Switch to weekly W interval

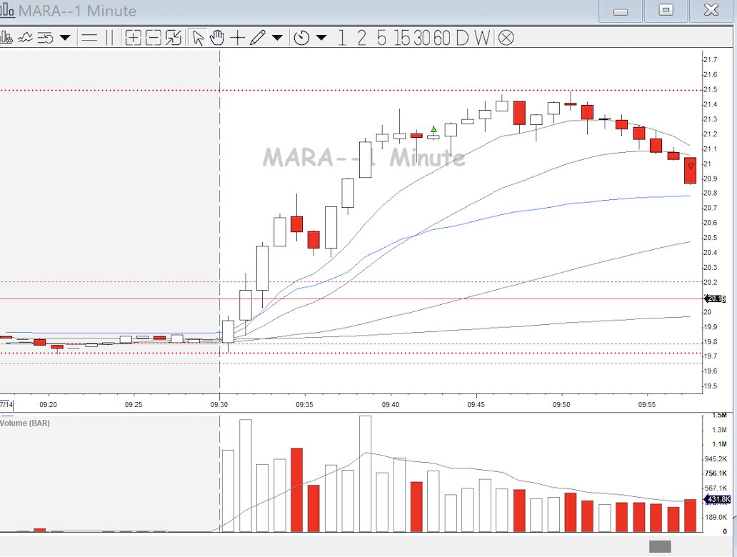click(482, 38)
